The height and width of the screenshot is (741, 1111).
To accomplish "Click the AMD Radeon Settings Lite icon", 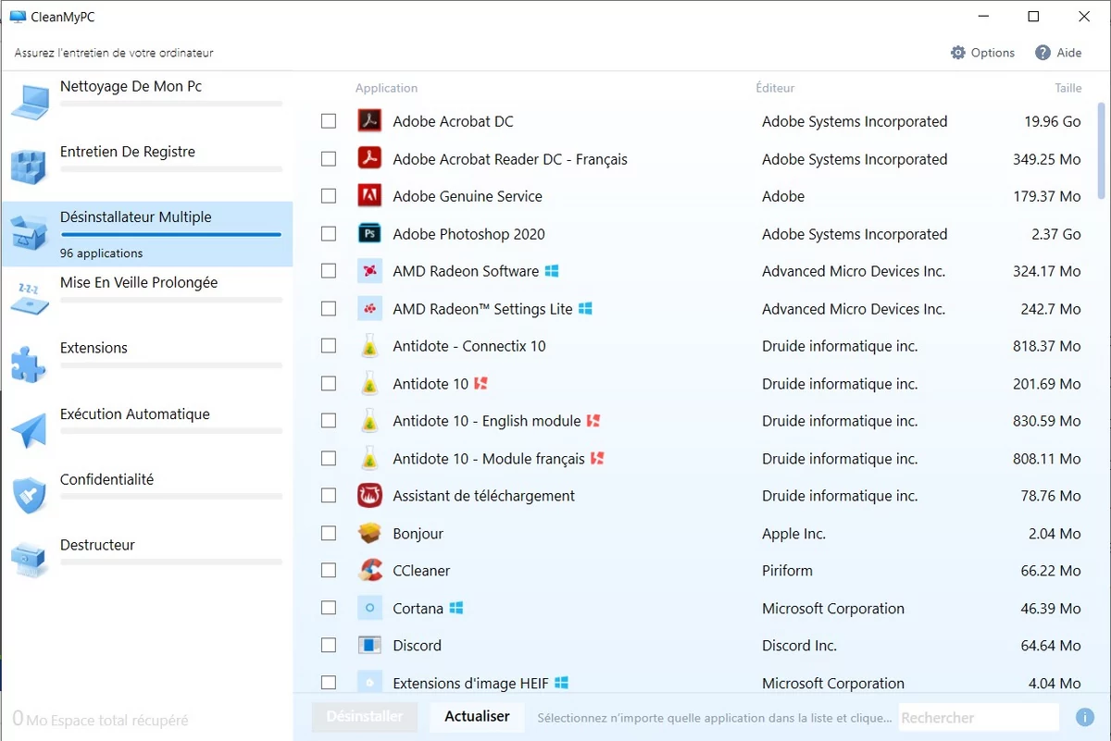I will click(369, 309).
